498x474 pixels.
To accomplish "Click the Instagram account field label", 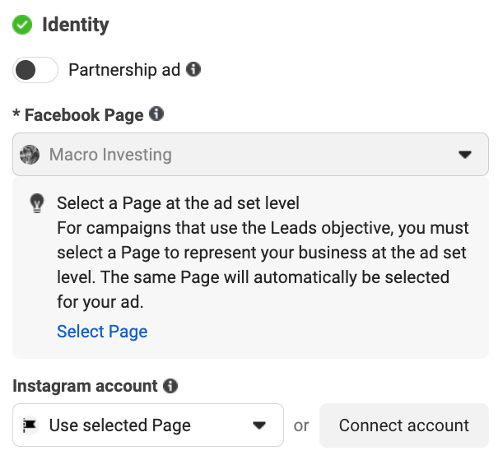I will pyautogui.click(x=85, y=385).
